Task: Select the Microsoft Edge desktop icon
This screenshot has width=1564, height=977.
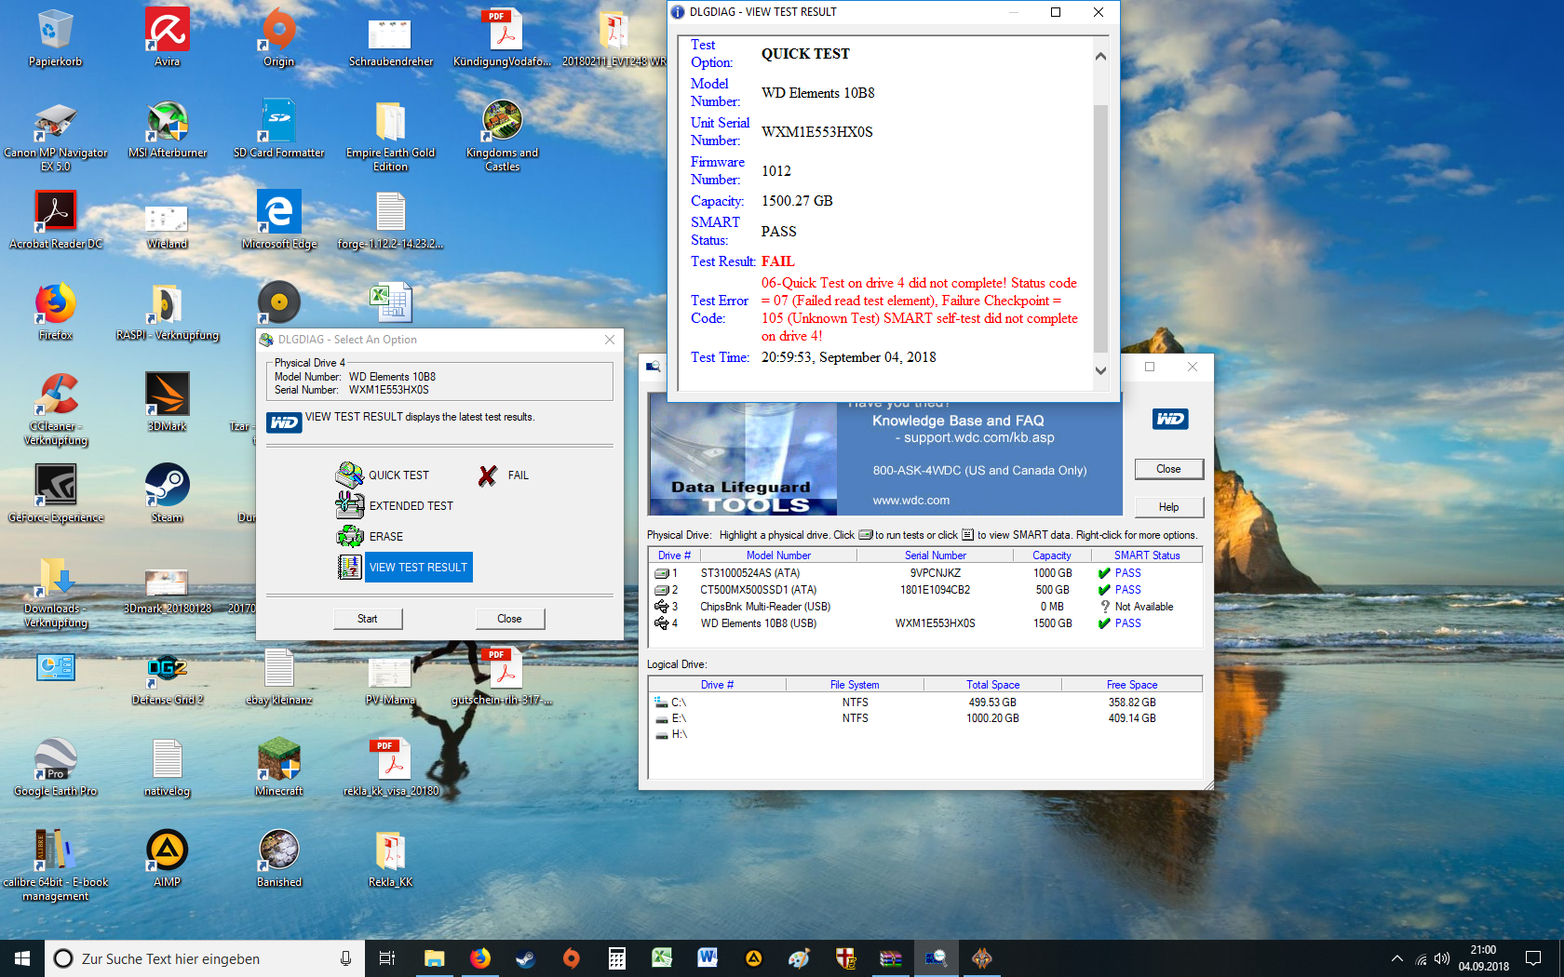Action: [x=279, y=221]
